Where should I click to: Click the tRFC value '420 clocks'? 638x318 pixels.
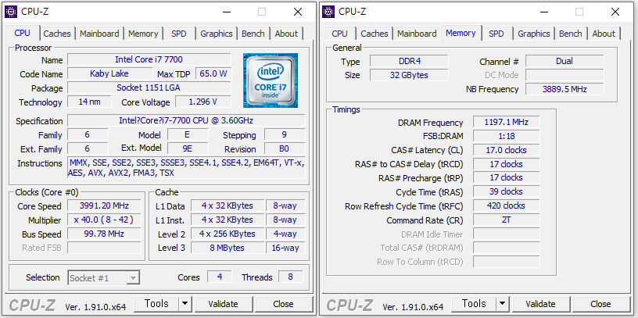506,205
